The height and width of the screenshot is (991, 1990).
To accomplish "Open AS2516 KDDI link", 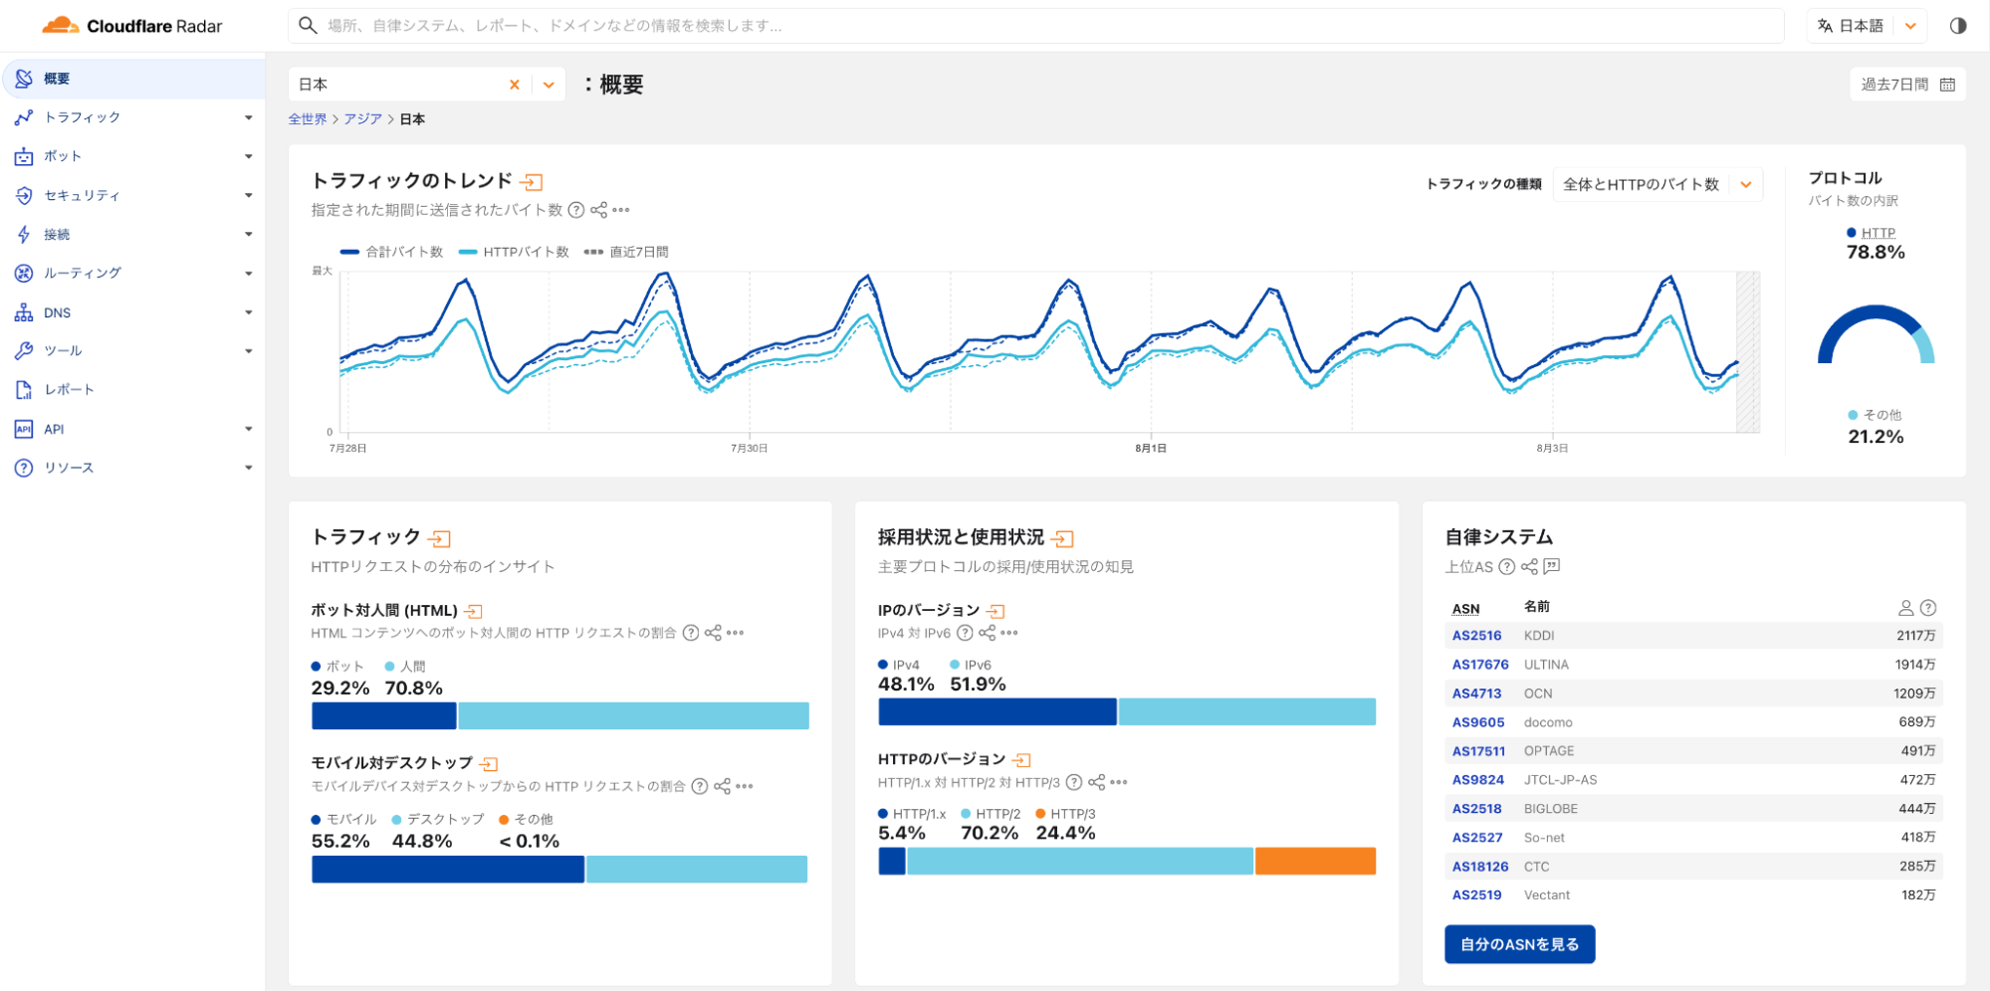I will pyautogui.click(x=1476, y=635).
